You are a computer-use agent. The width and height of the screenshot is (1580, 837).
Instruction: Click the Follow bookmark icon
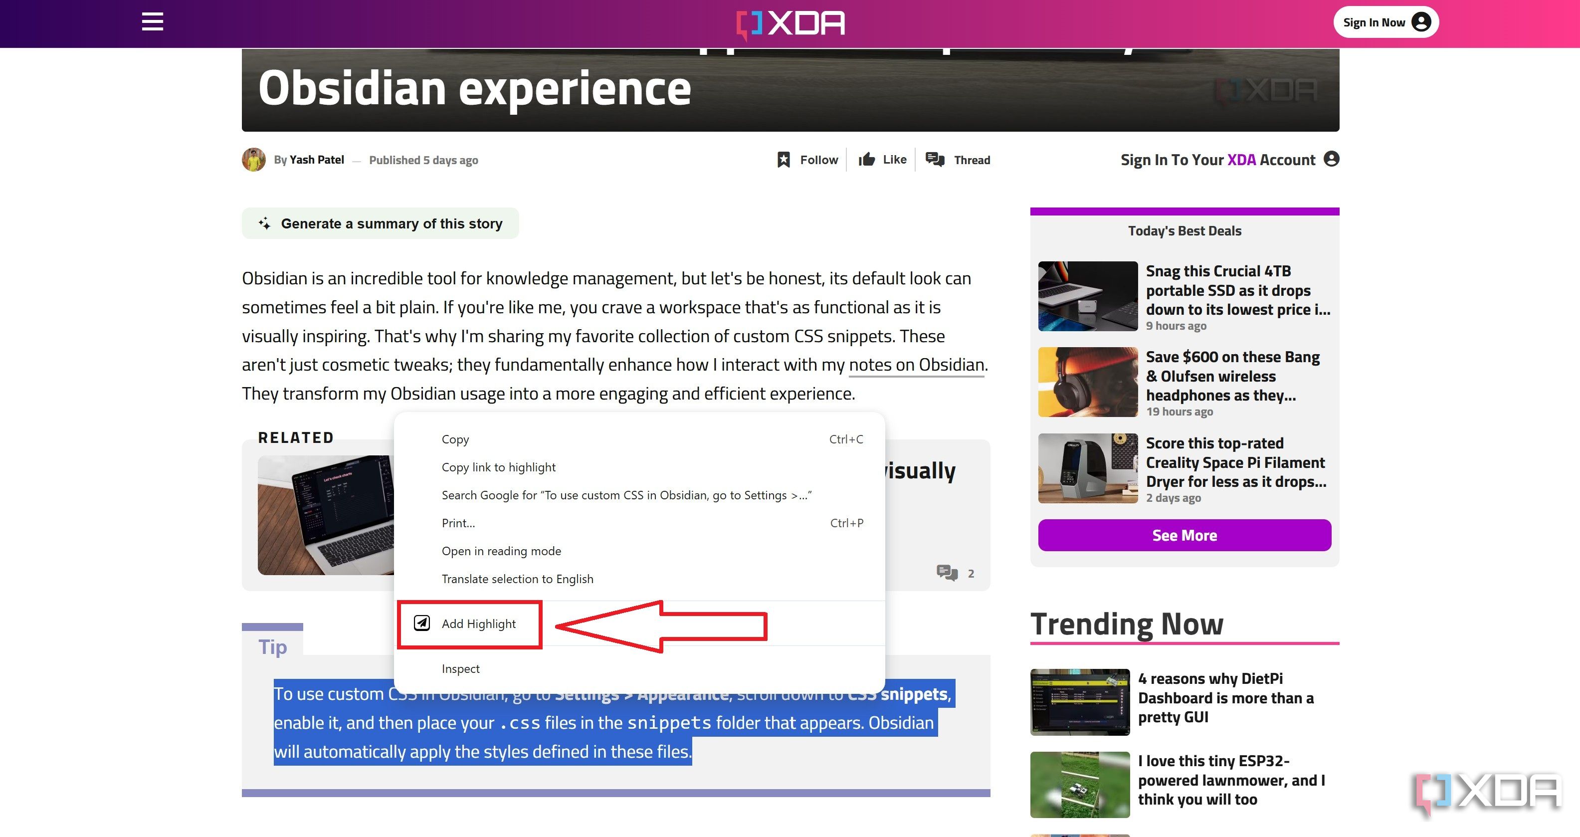point(783,160)
